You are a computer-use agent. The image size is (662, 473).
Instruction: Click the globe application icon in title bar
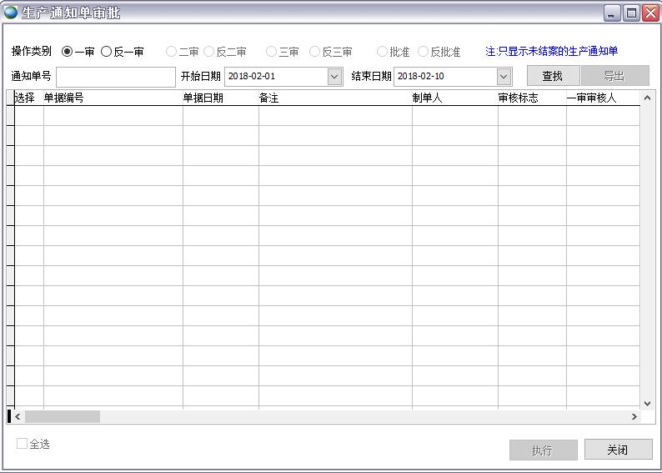(x=11, y=13)
